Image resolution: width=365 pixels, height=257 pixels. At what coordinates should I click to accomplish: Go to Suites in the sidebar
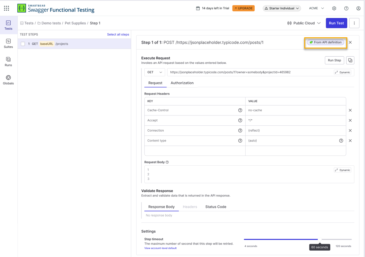point(8,43)
